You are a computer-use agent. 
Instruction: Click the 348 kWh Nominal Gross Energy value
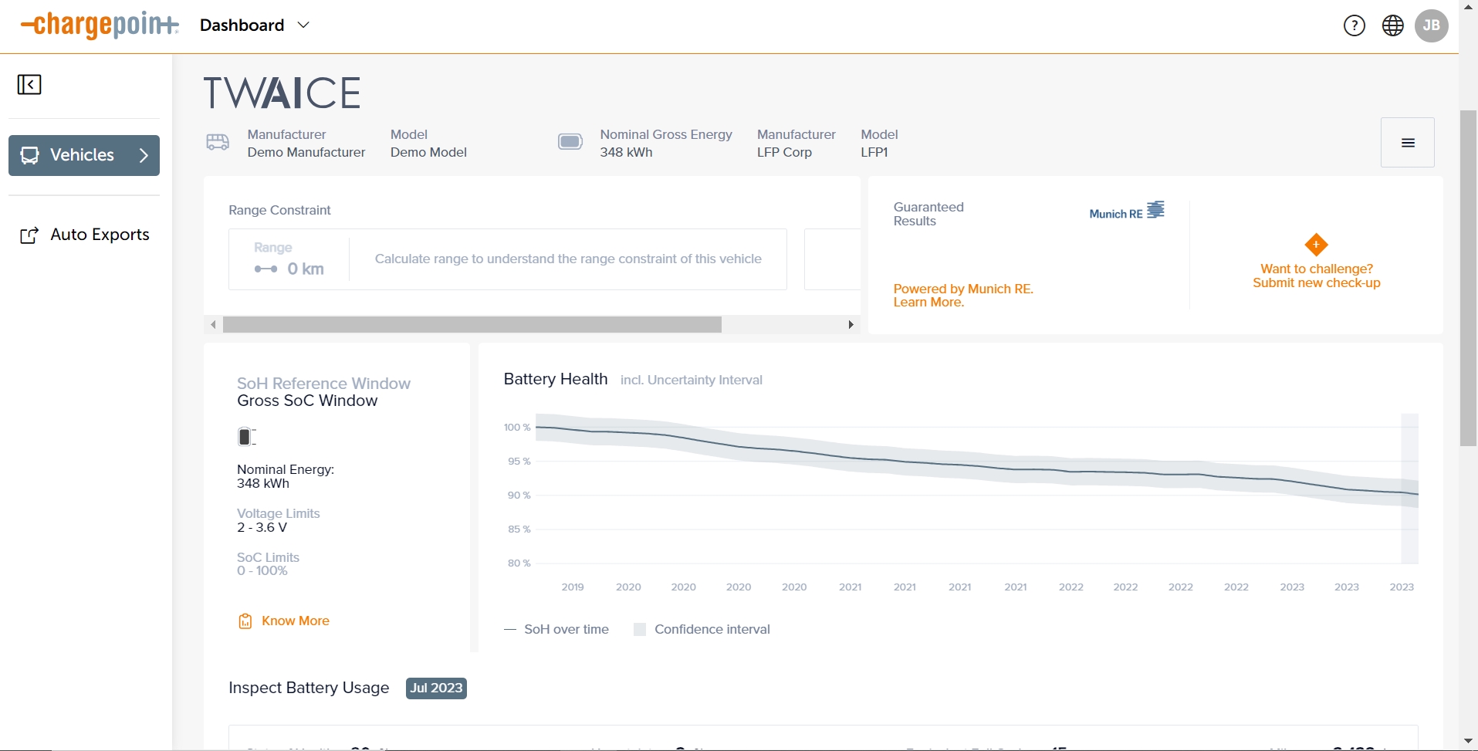[x=626, y=153]
